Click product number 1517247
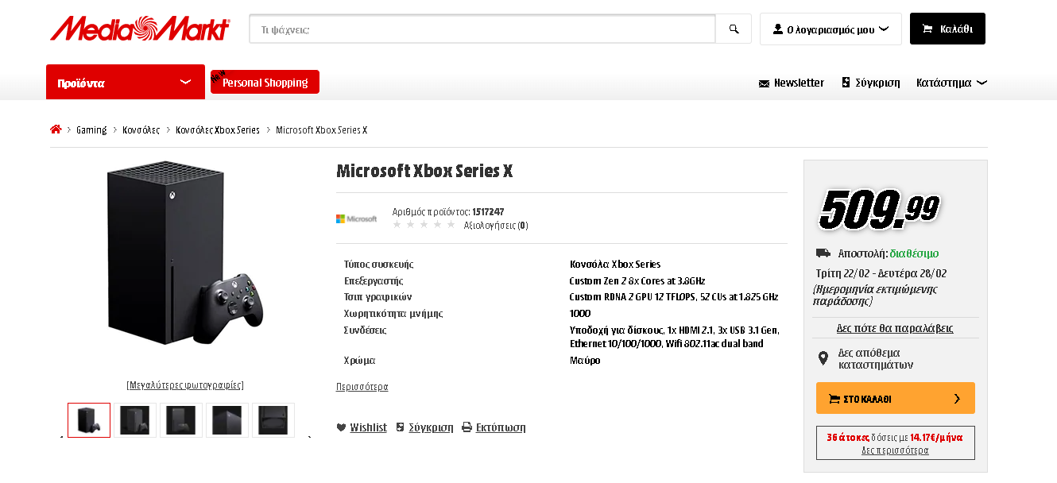 coord(488,212)
